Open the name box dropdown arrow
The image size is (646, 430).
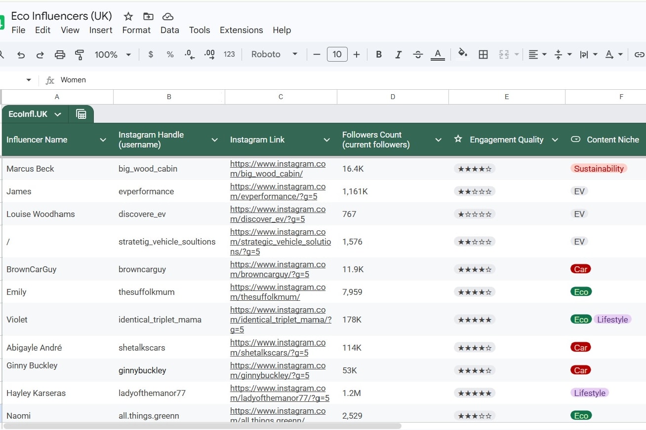pos(29,80)
